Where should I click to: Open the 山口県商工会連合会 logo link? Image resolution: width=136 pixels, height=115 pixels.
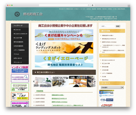106,95
